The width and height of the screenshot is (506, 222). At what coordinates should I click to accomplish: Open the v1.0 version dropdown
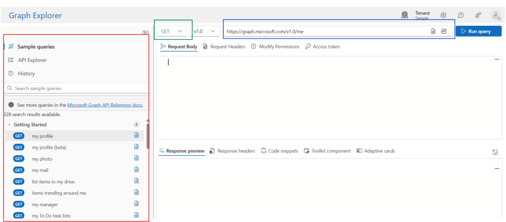click(x=205, y=31)
